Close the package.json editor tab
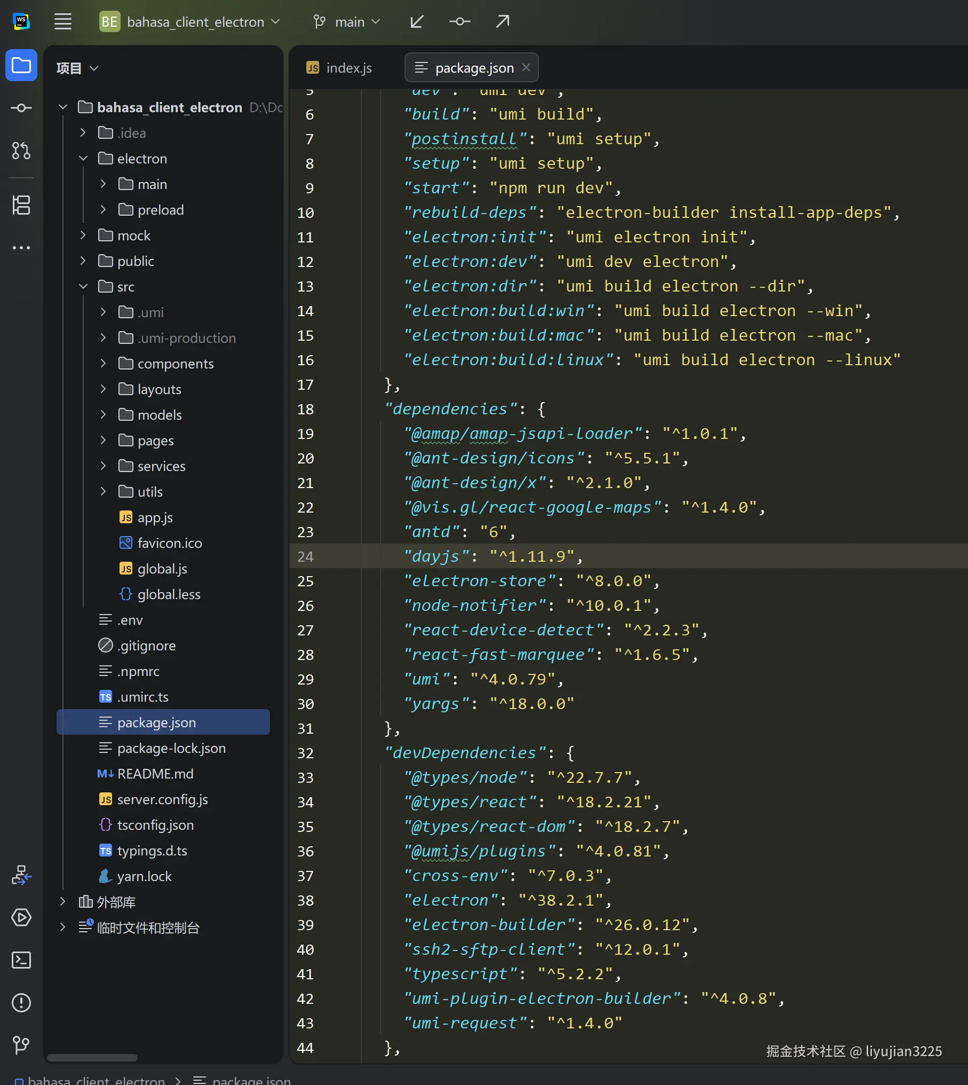Image resolution: width=968 pixels, height=1085 pixels. [x=526, y=68]
